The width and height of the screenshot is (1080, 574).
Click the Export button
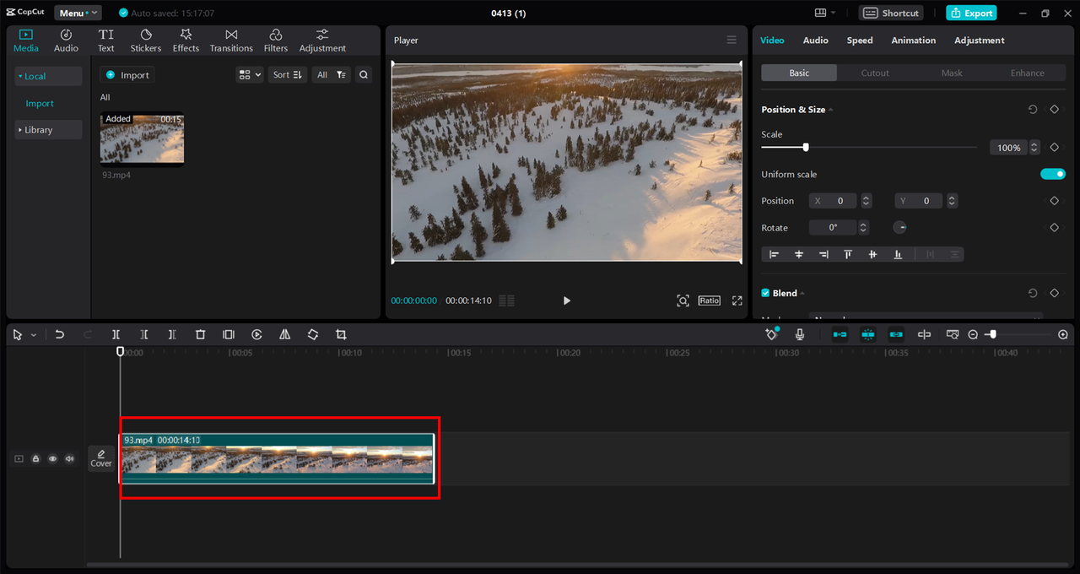click(971, 13)
